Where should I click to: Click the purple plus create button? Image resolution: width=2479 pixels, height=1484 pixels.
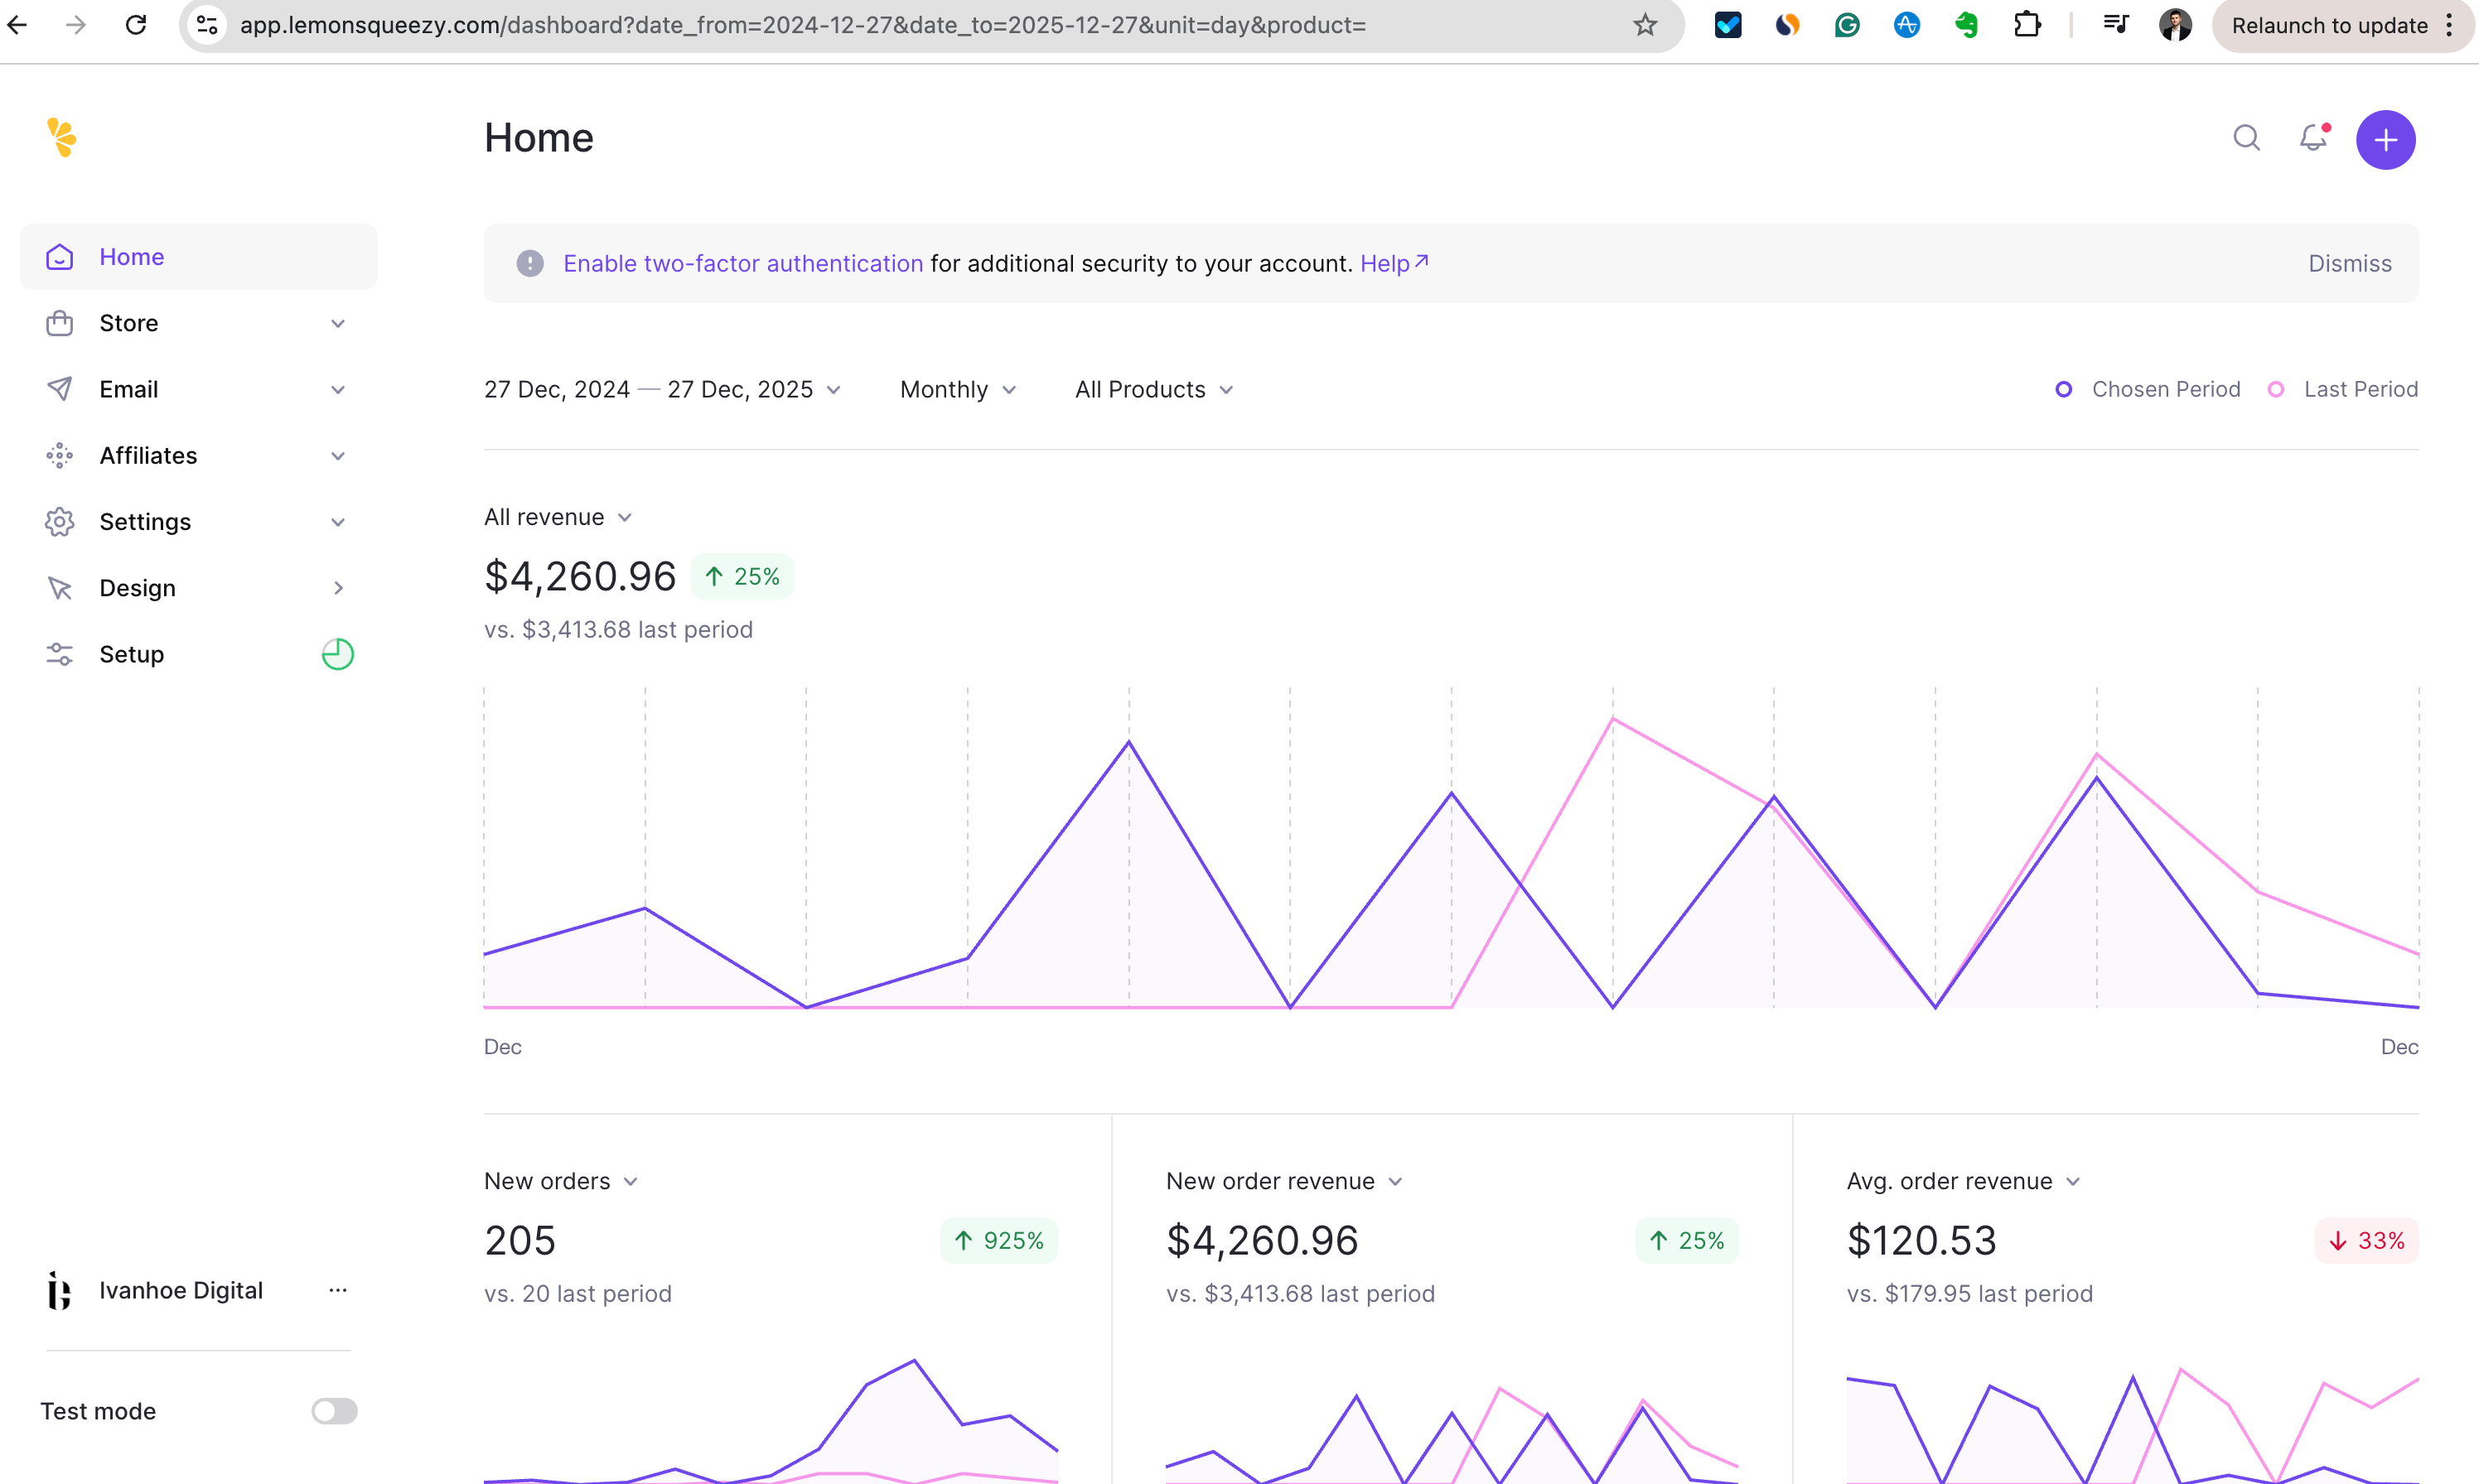click(2385, 140)
